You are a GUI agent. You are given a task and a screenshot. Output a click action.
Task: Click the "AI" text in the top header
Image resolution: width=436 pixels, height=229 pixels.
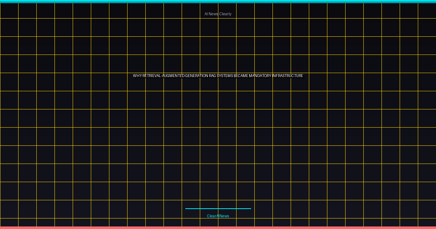click(x=206, y=14)
